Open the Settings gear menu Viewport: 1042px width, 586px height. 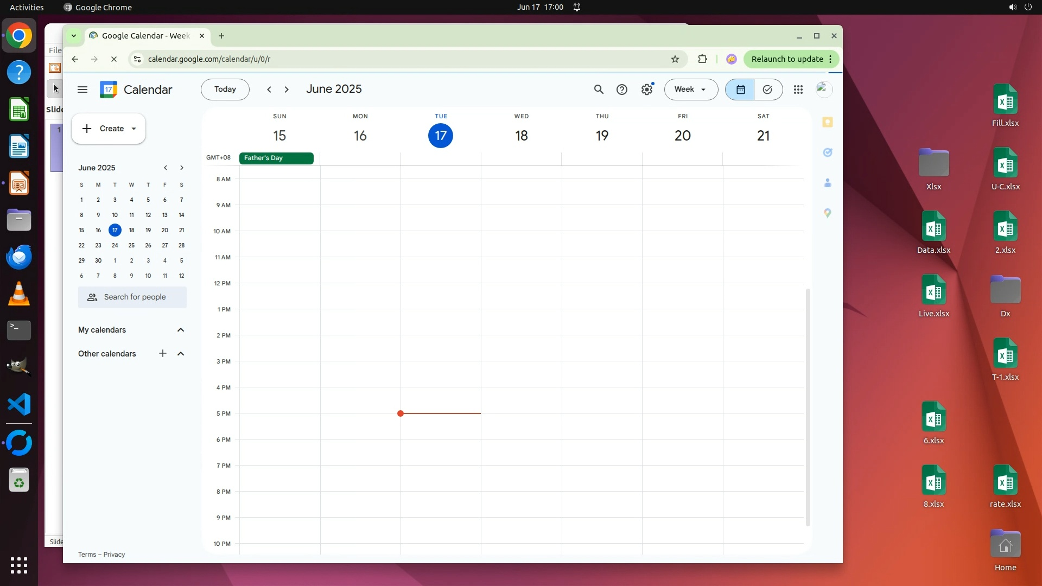[647, 90]
